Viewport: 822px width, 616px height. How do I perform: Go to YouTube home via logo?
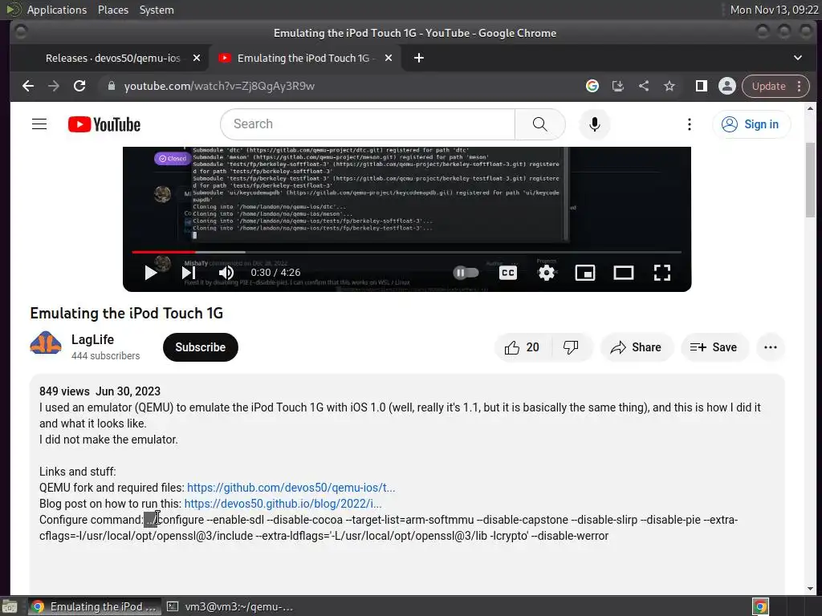[x=104, y=124]
